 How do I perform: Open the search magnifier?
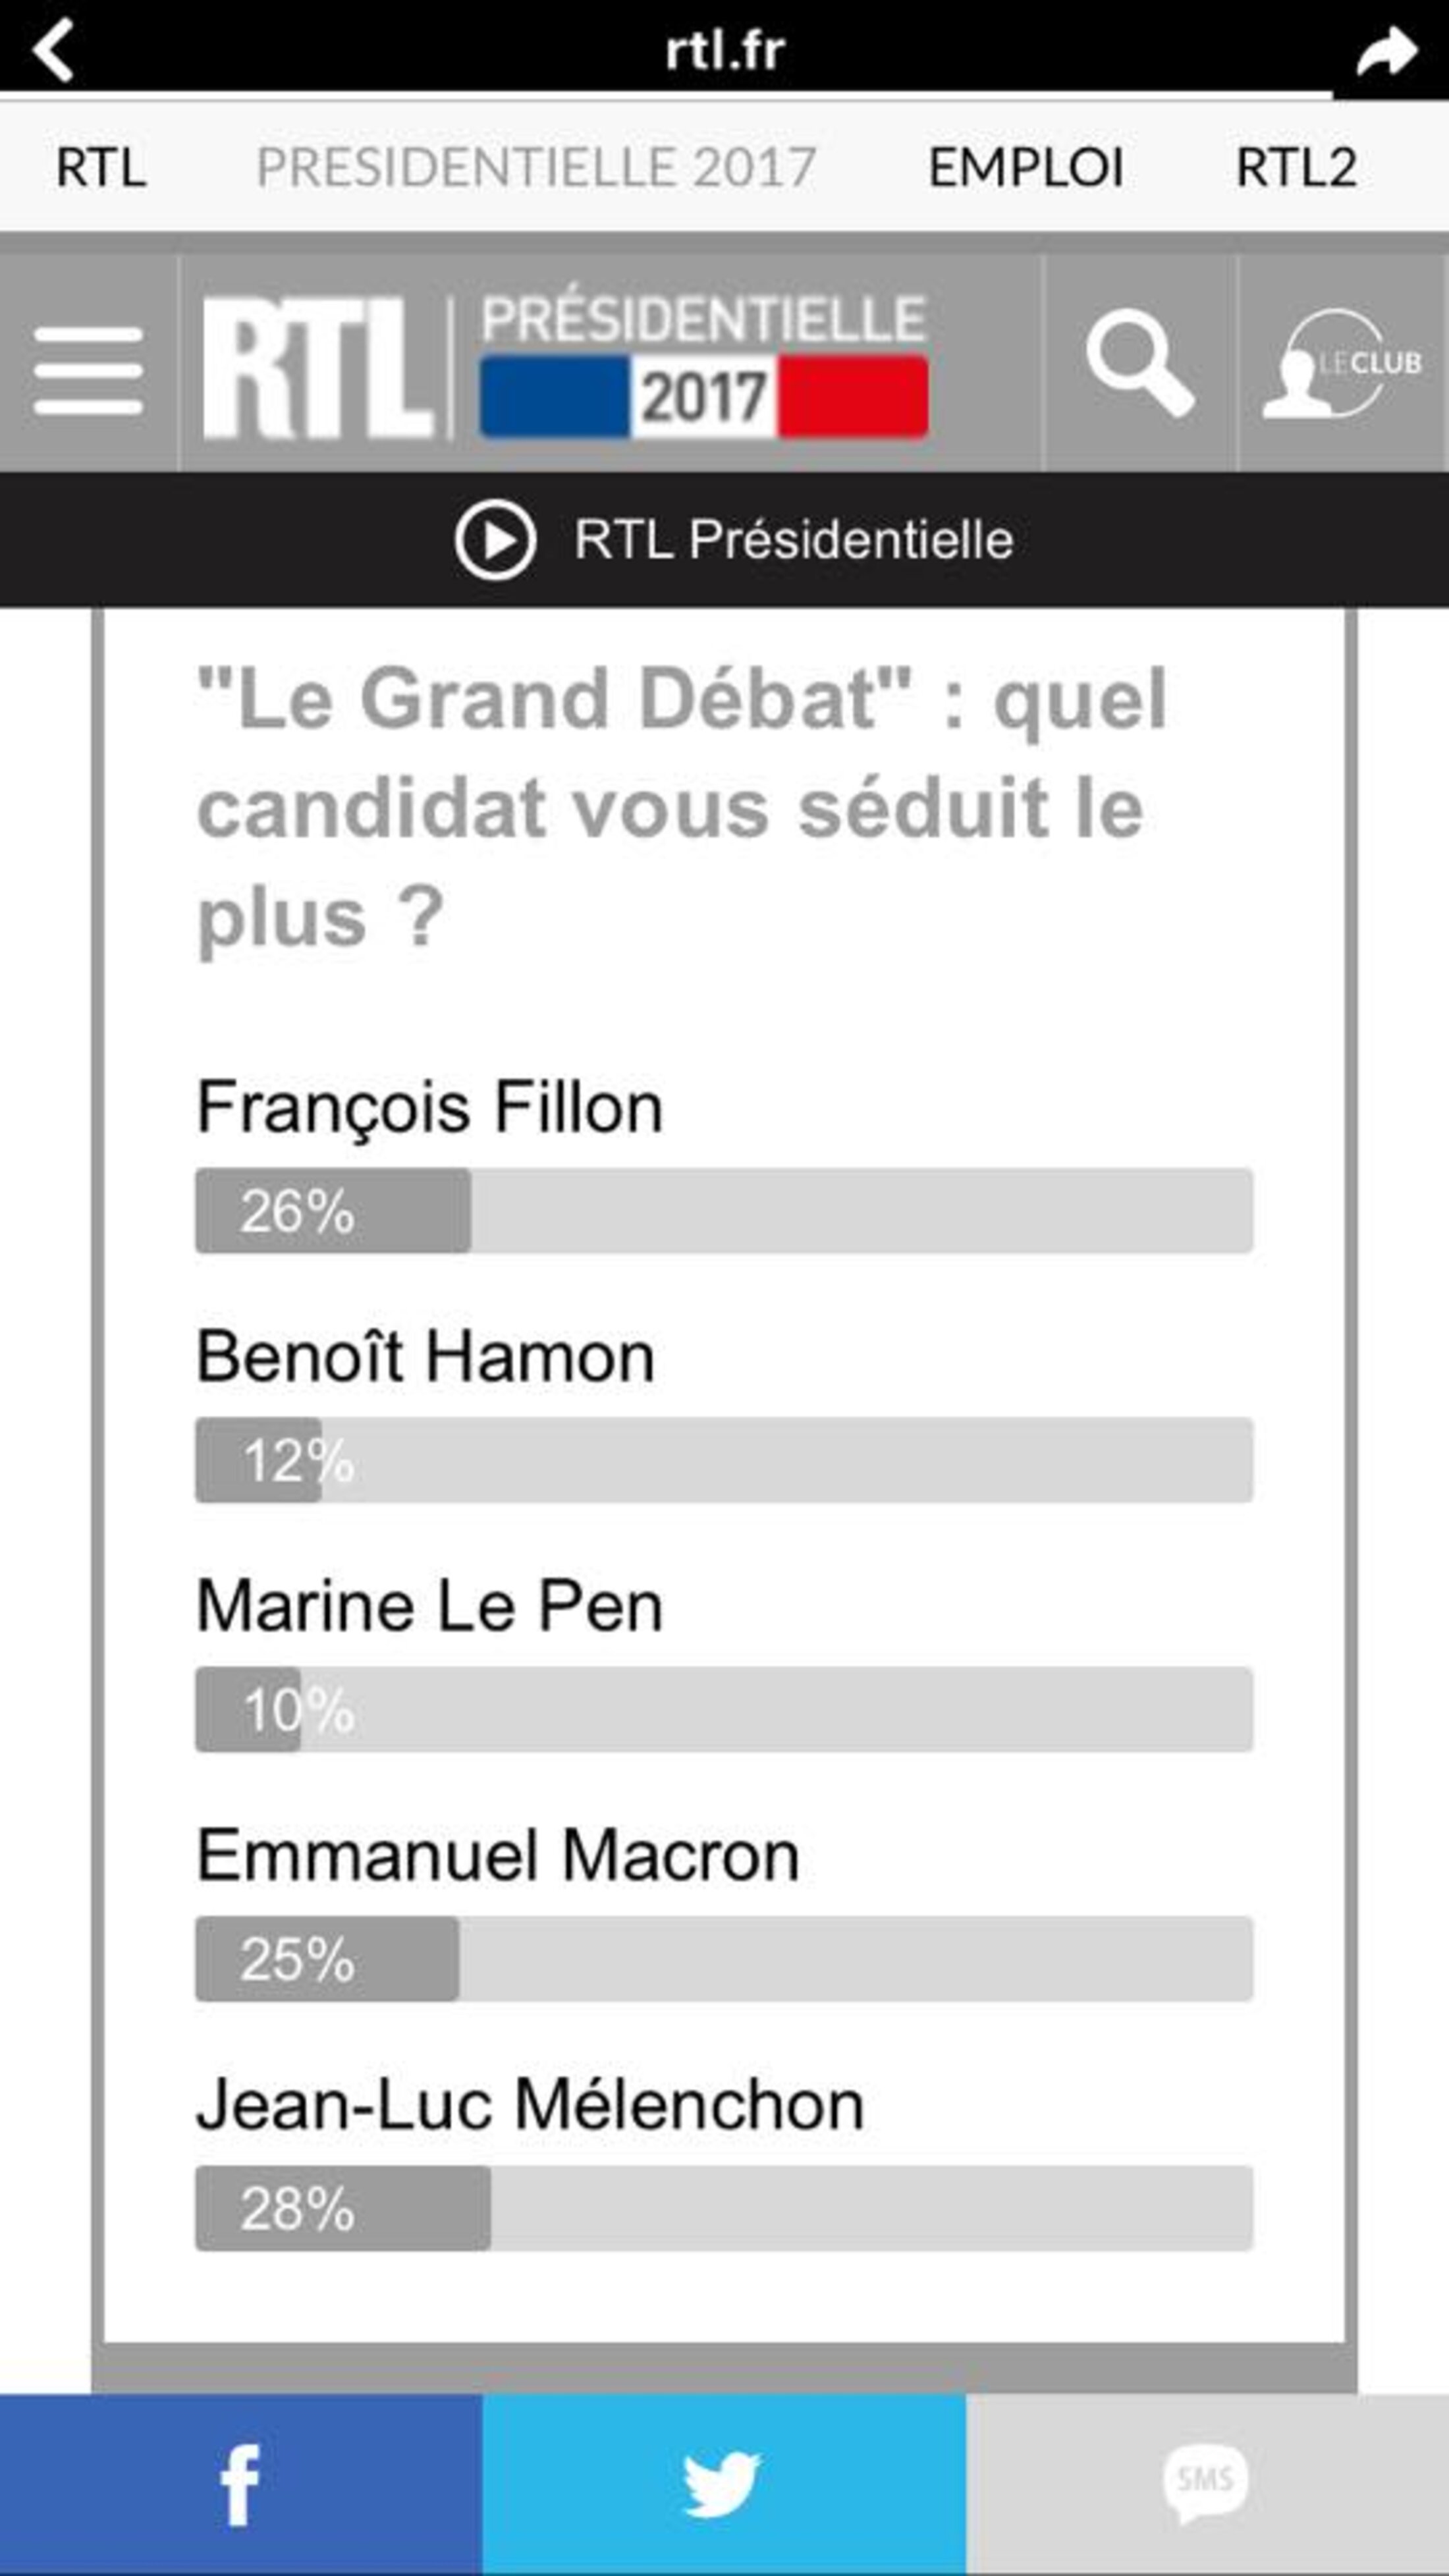[1139, 362]
